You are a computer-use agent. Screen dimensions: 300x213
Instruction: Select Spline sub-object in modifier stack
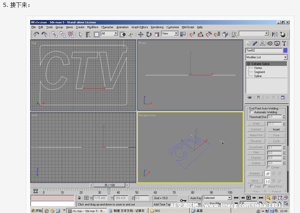258,76
